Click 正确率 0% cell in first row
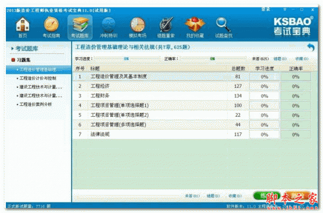Viewport: 323px width, 213px height. 296,77
